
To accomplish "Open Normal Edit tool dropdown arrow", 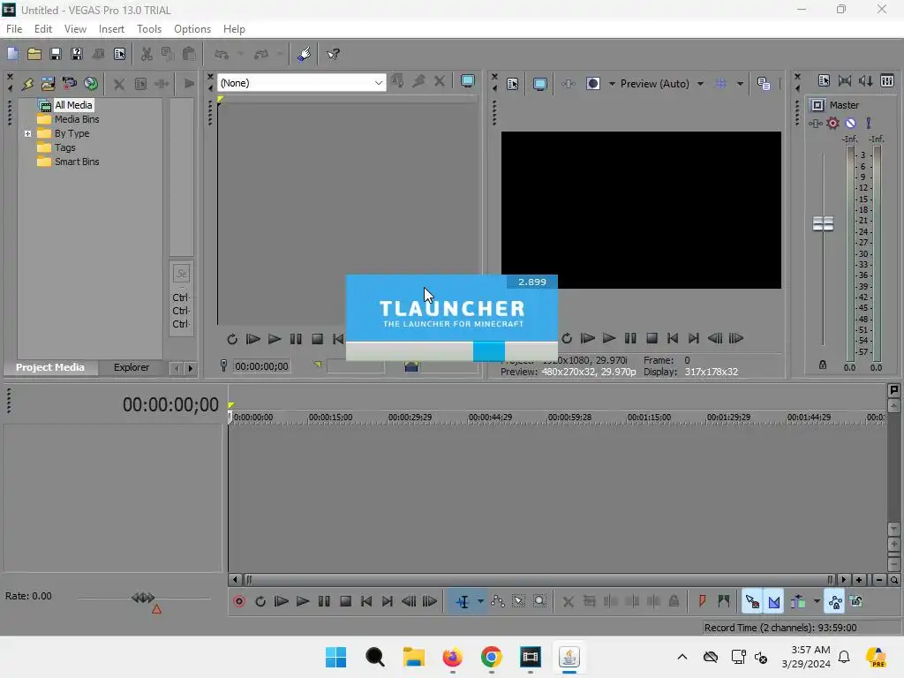I will [480, 601].
